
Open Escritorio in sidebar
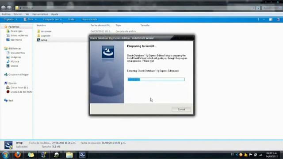(16, 40)
